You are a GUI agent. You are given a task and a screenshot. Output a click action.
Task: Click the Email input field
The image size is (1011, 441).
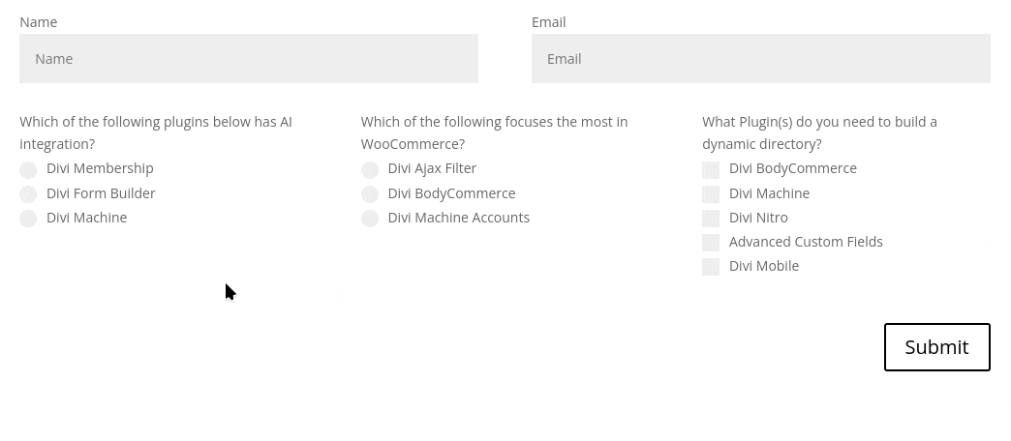760,59
